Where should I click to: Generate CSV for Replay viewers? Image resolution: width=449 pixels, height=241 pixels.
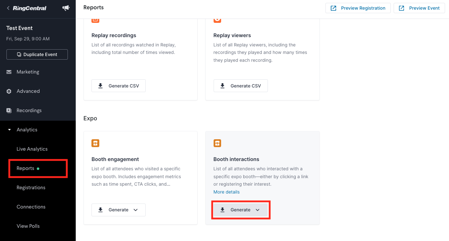pos(240,86)
